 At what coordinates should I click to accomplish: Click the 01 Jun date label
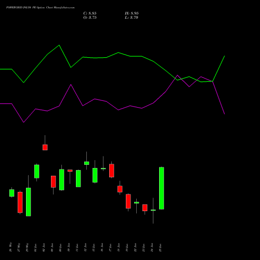pos(36,248)
